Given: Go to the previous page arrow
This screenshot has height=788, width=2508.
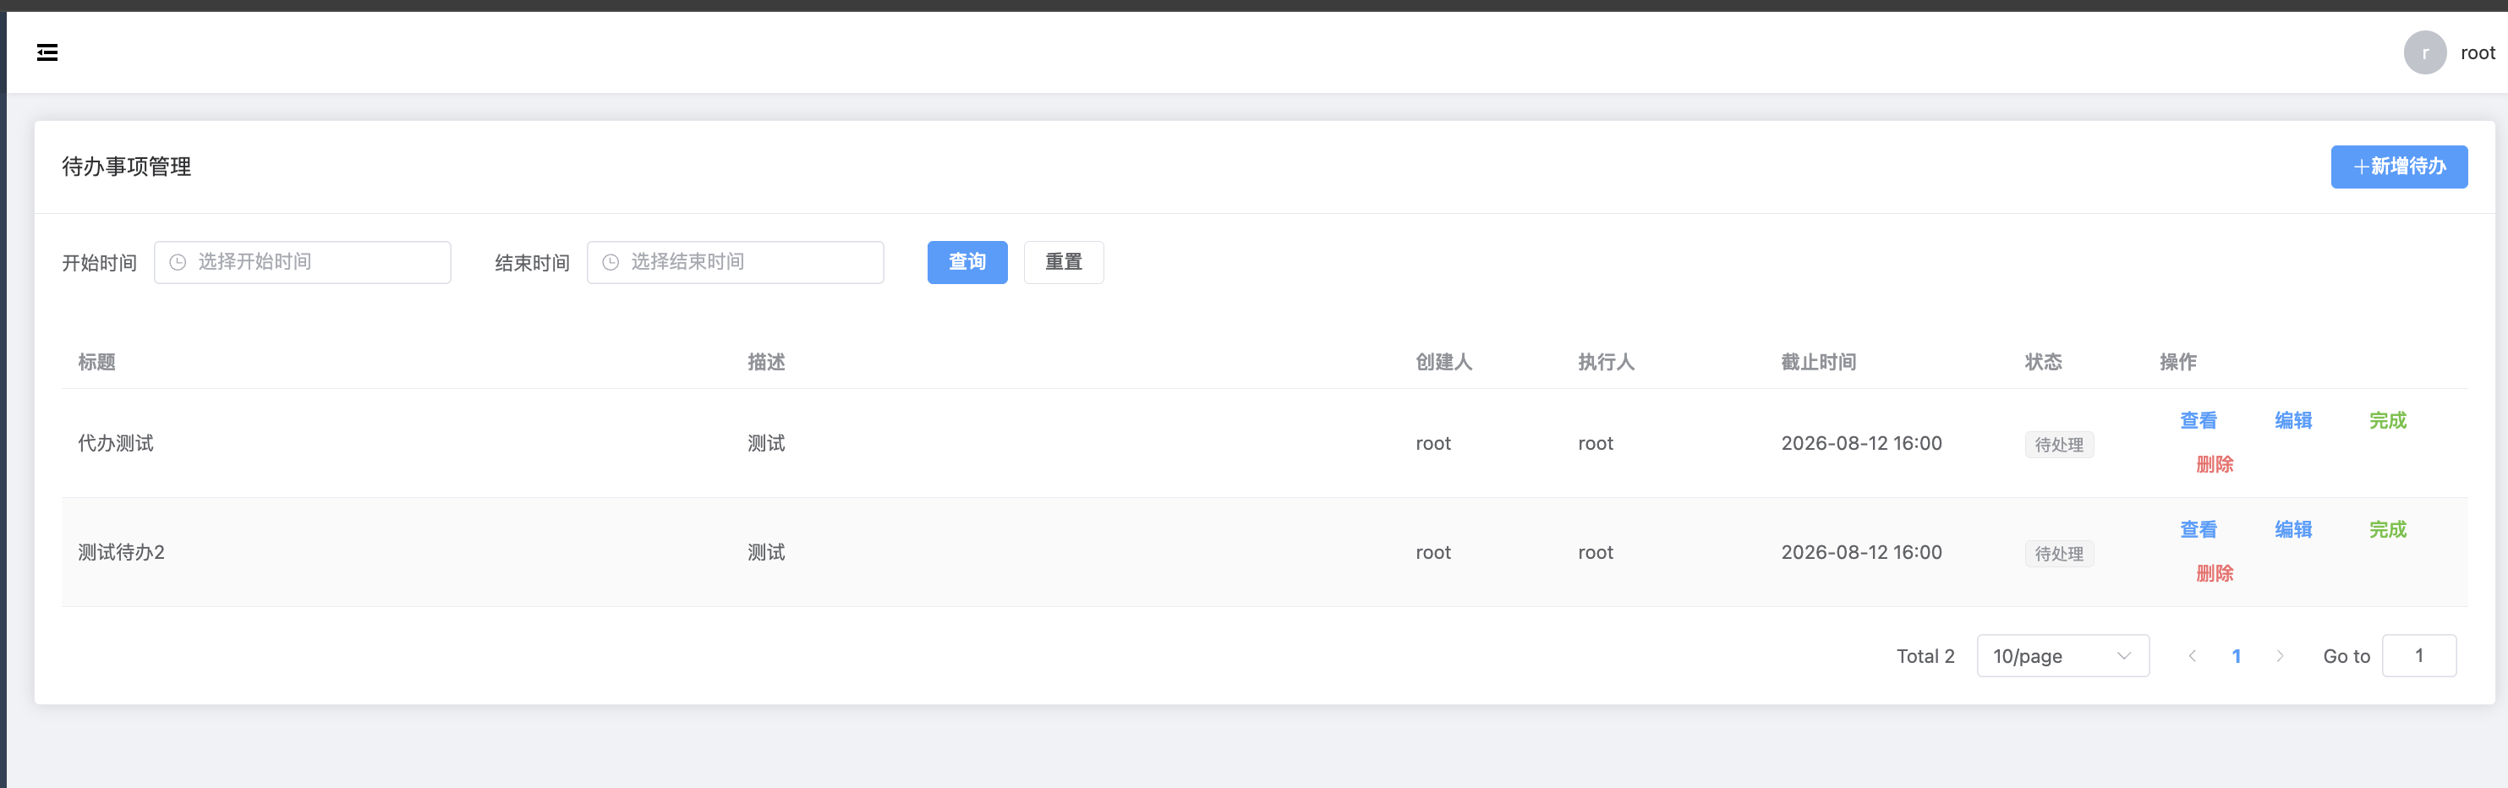Looking at the screenshot, I should coord(2192,655).
